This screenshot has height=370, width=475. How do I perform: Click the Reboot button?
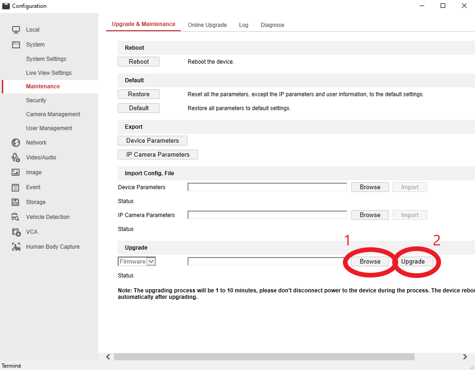[x=139, y=61]
